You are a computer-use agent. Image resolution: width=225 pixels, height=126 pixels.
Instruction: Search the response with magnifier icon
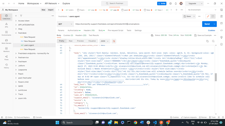(x=213, y=41)
